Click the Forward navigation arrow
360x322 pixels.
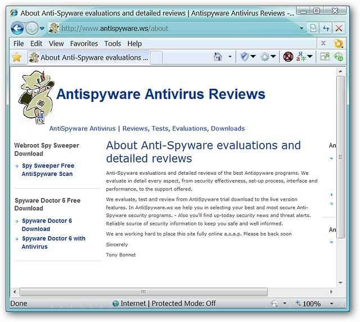[x=32, y=28]
